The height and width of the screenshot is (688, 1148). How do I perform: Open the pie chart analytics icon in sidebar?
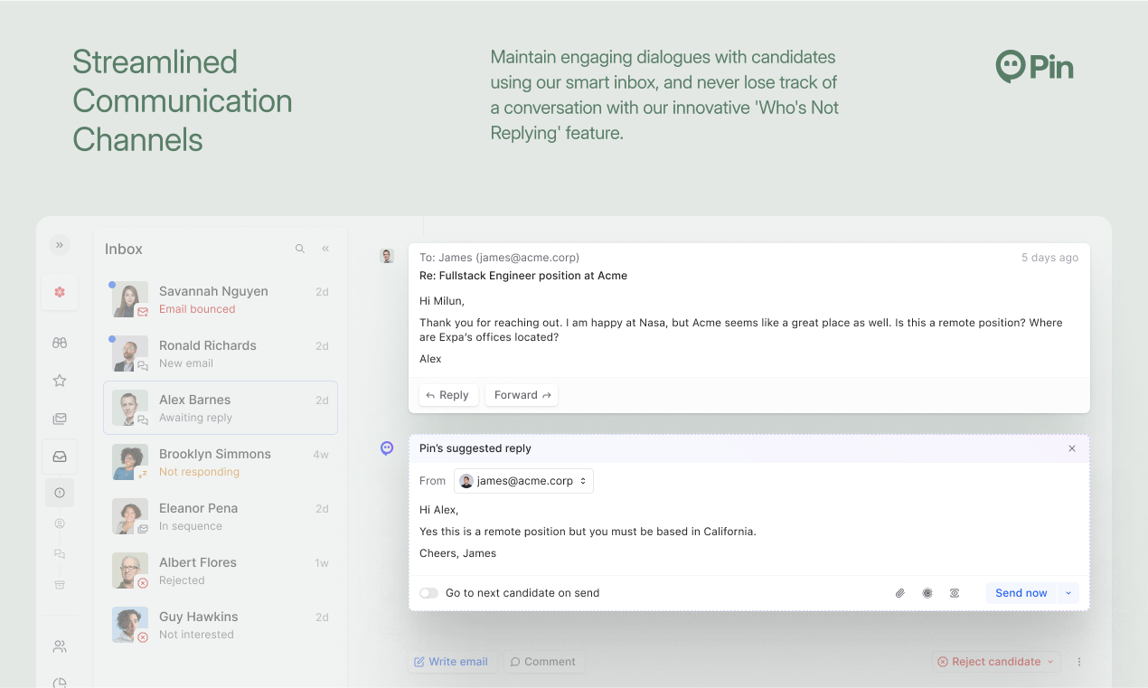tap(60, 683)
